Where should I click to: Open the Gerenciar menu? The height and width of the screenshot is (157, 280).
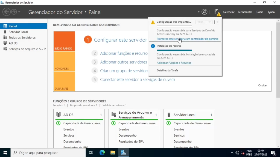229,12
